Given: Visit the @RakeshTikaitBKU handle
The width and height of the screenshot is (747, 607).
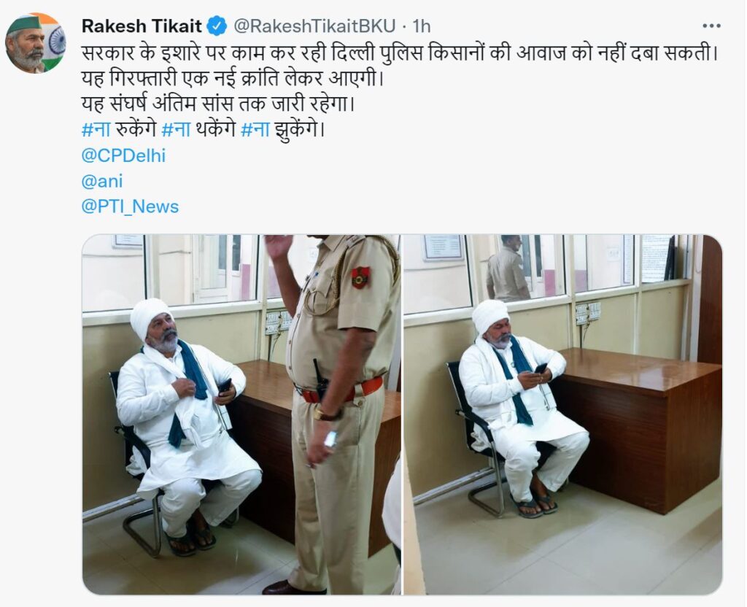Looking at the screenshot, I should pos(314,26).
